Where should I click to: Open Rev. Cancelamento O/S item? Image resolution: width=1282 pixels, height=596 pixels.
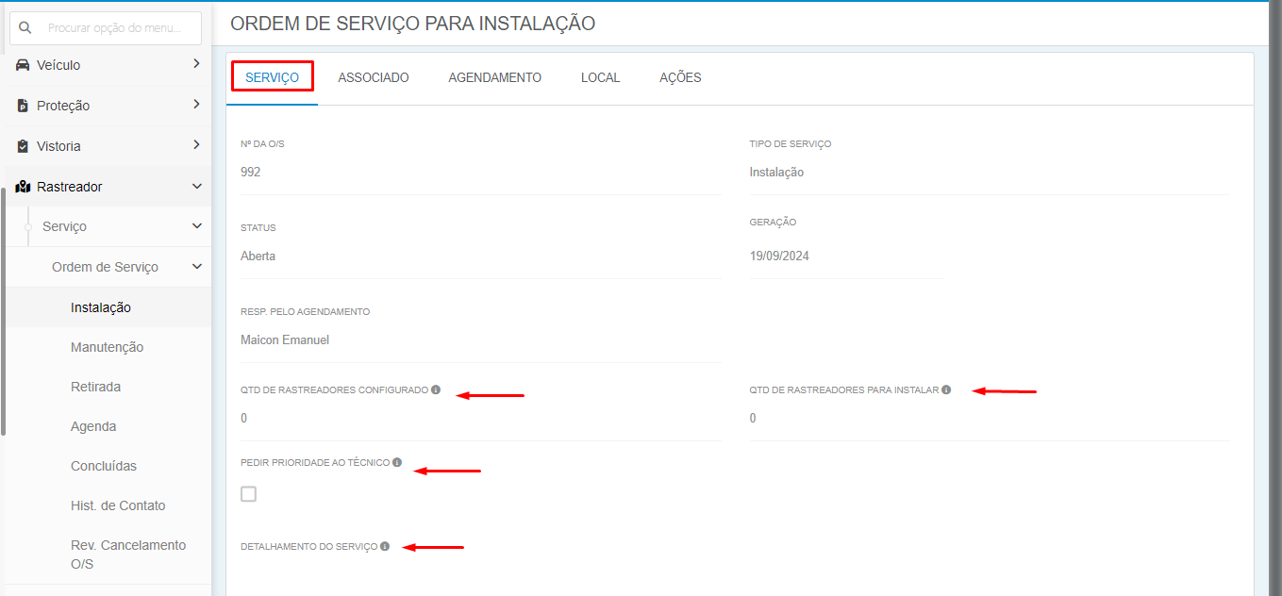[x=128, y=555]
